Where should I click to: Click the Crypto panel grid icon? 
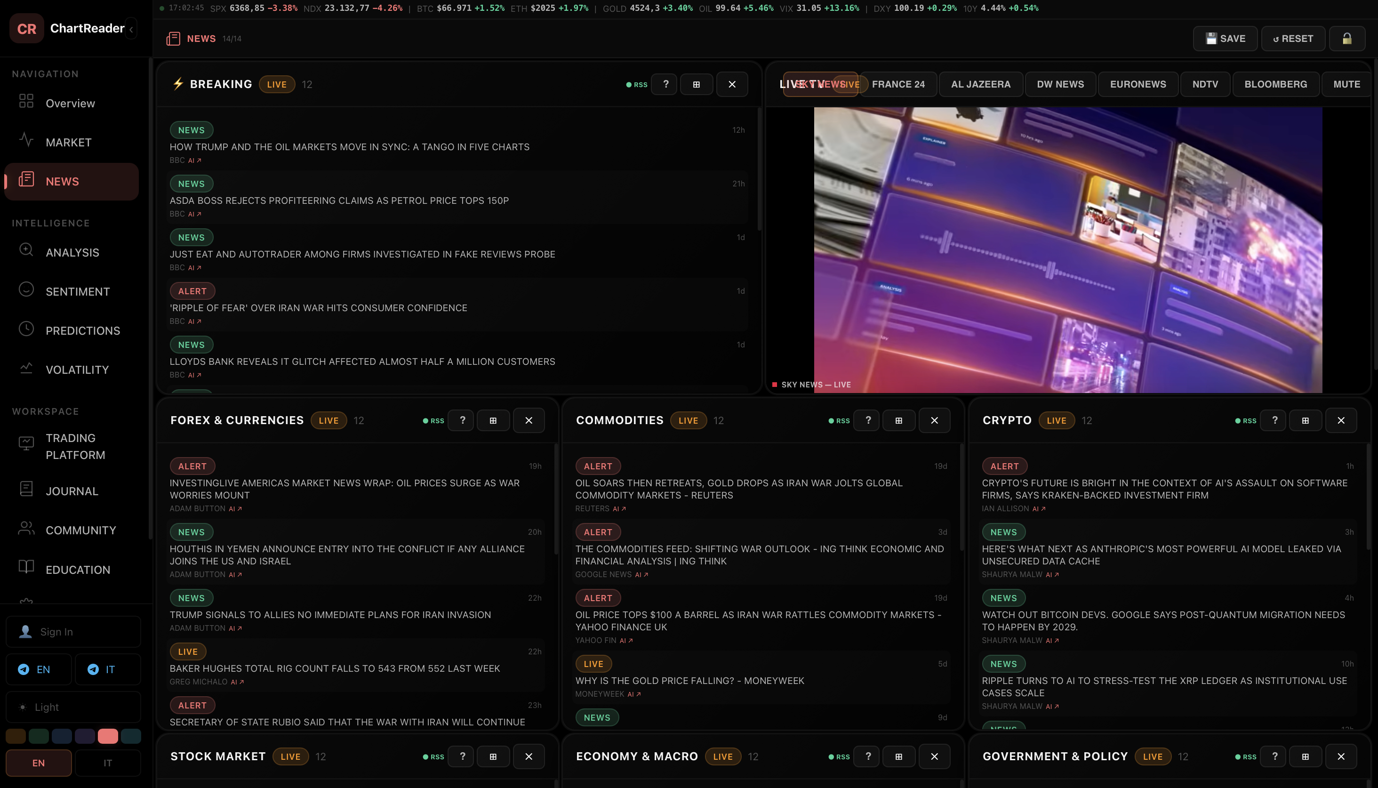coord(1305,420)
